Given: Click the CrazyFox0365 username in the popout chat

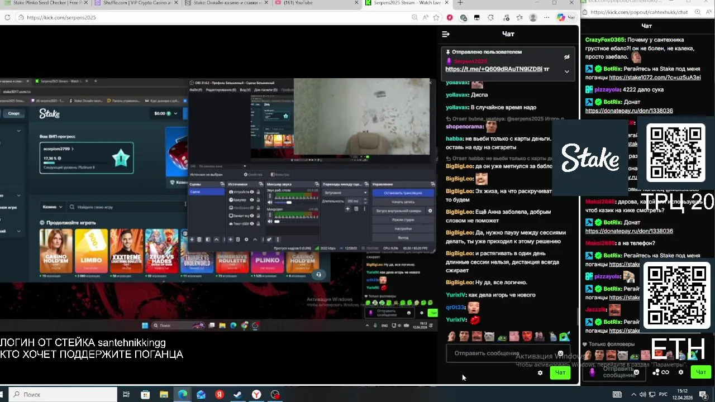Looking at the screenshot, I should point(605,40).
